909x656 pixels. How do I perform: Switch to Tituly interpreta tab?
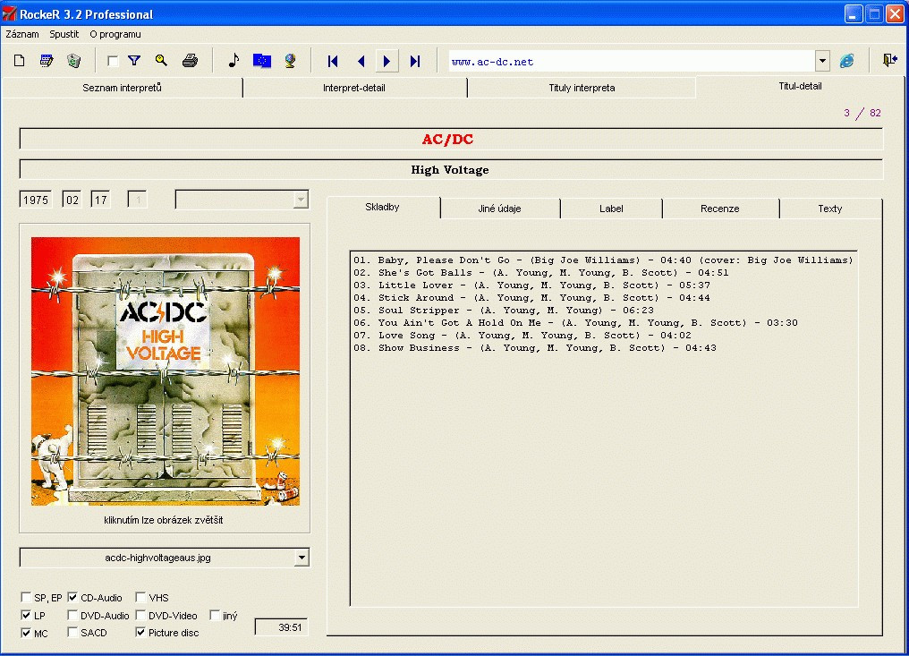[582, 88]
